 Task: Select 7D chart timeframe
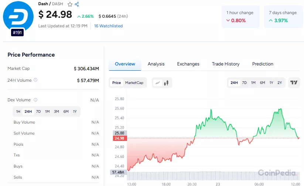click(x=244, y=83)
